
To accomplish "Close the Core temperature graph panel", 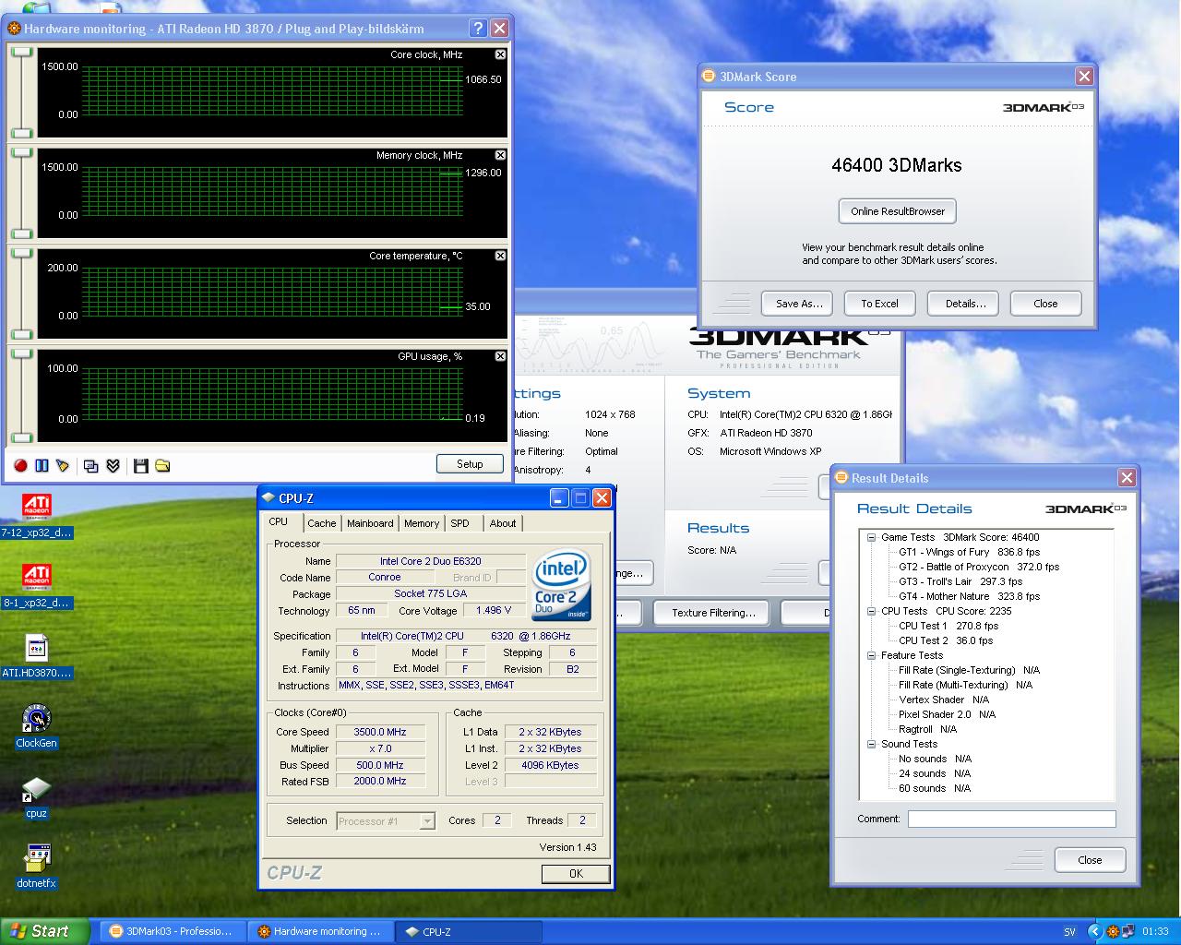I will pyautogui.click(x=500, y=256).
